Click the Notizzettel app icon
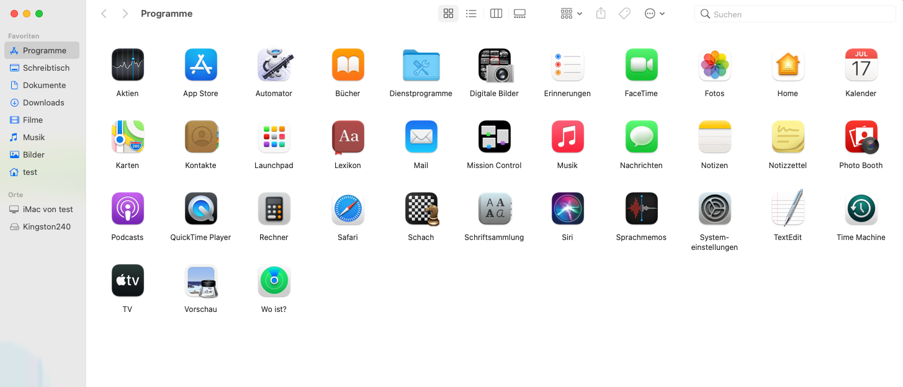 (x=788, y=136)
